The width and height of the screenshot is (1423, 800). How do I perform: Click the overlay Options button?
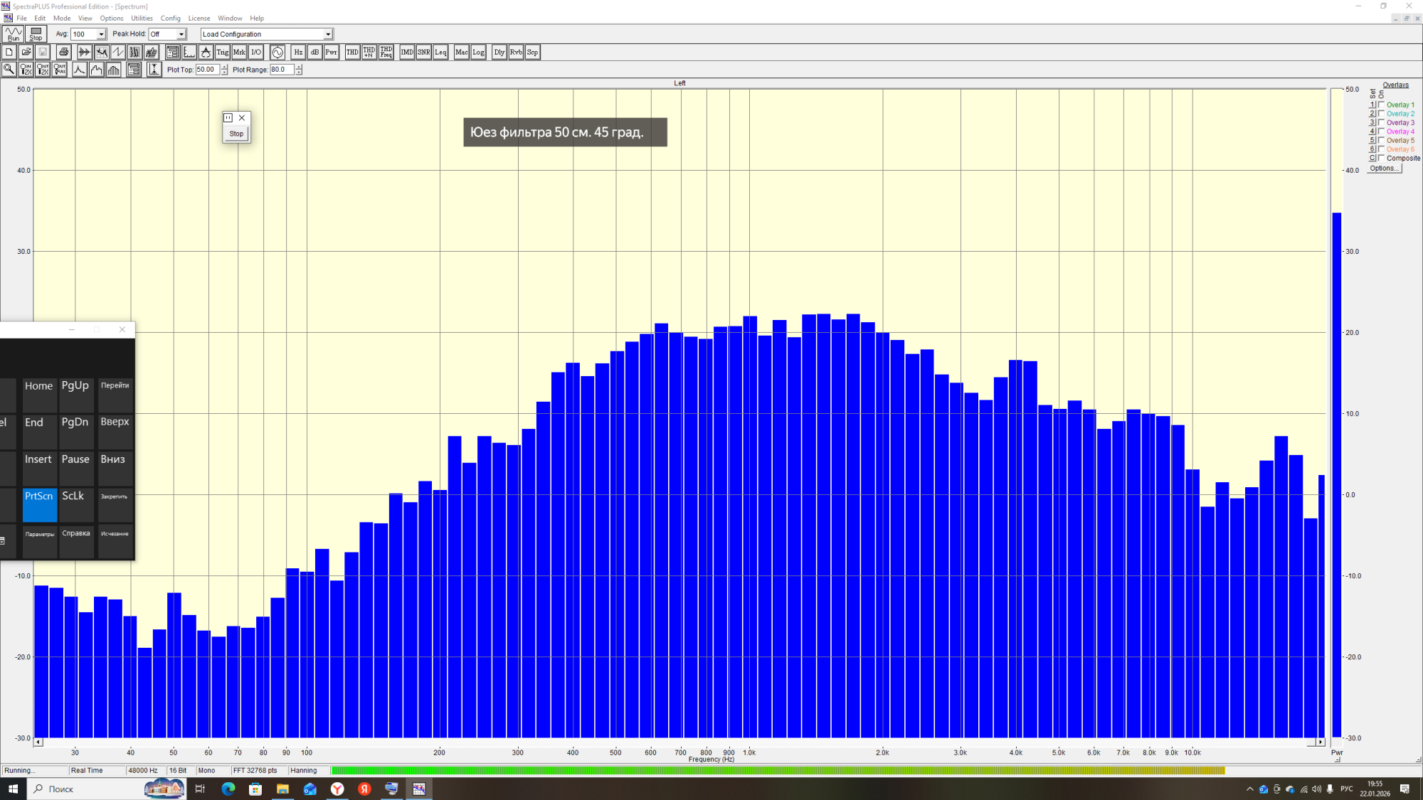click(1383, 169)
